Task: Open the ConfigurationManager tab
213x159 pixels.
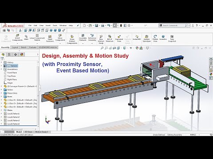Action: pos(16,54)
